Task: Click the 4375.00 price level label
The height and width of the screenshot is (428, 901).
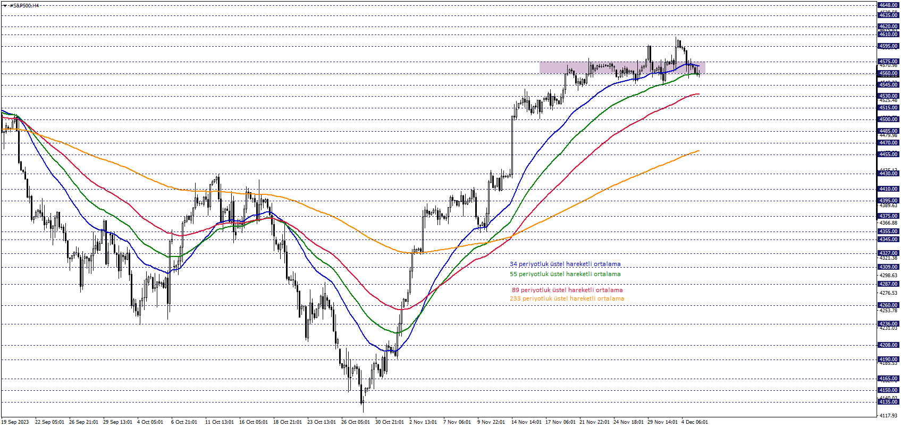Action: coord(888,216)
